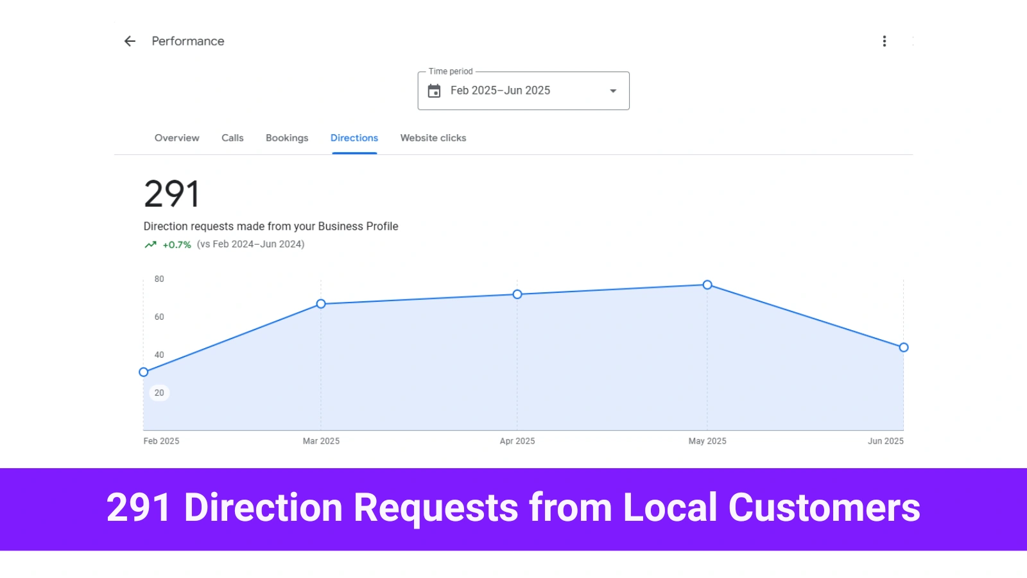Click the Jun 2025 data point marker
1027x578 pixels.
click(x=903, y=347)
